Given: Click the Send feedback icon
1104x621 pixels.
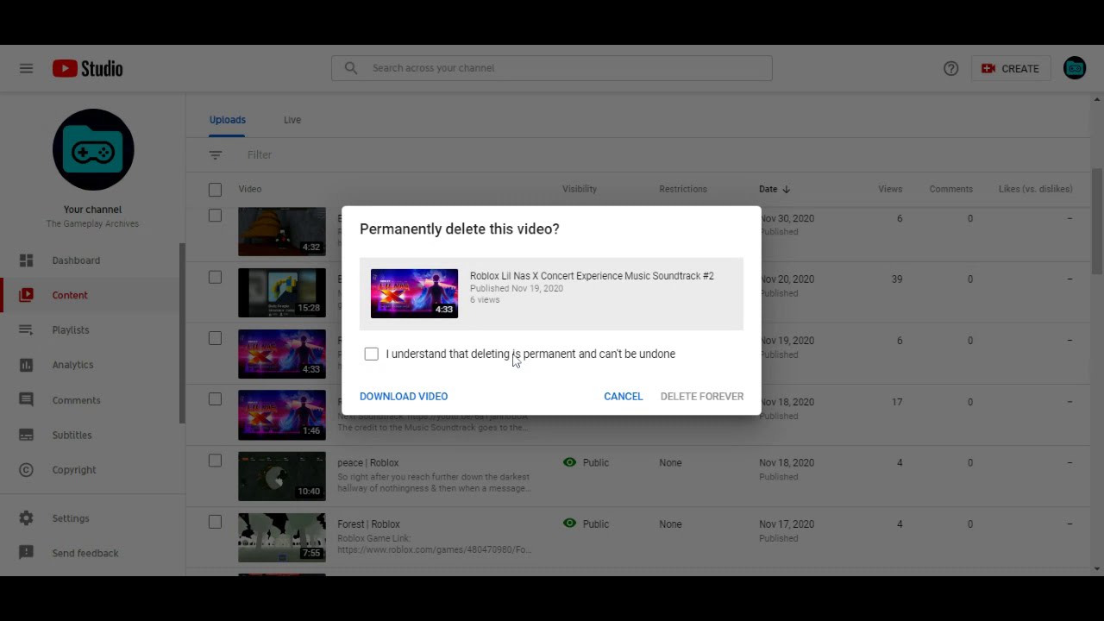Looking at the screenshot, I should 26,553.
